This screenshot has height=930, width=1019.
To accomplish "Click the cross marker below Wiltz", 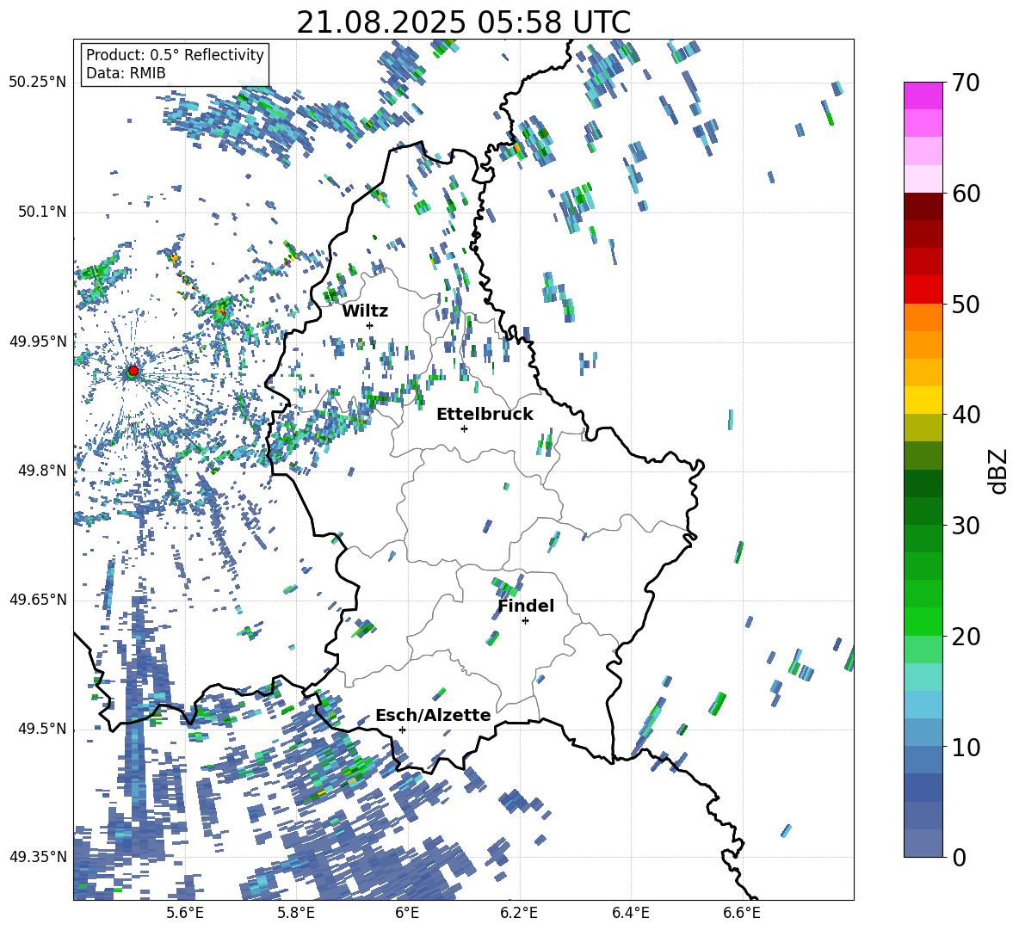I will (370, 325).
